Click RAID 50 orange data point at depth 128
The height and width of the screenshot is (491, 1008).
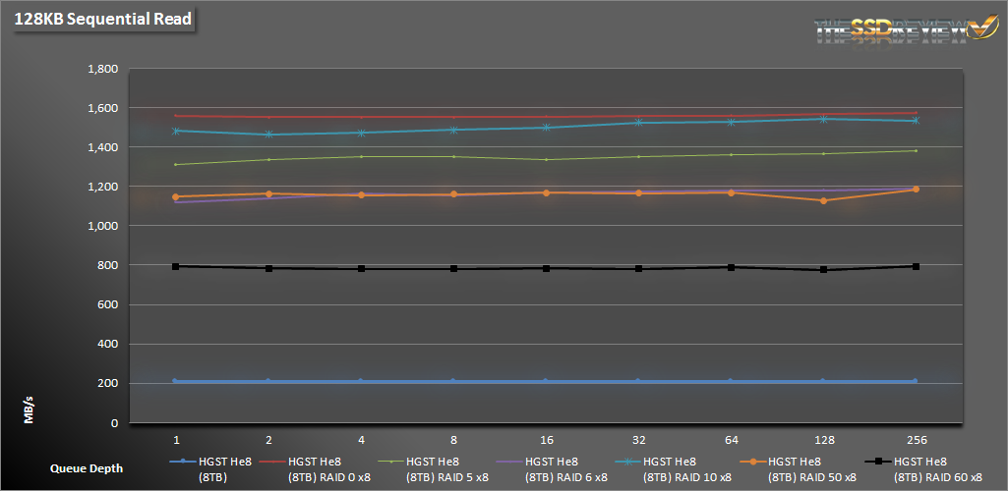tap(823, 201)
